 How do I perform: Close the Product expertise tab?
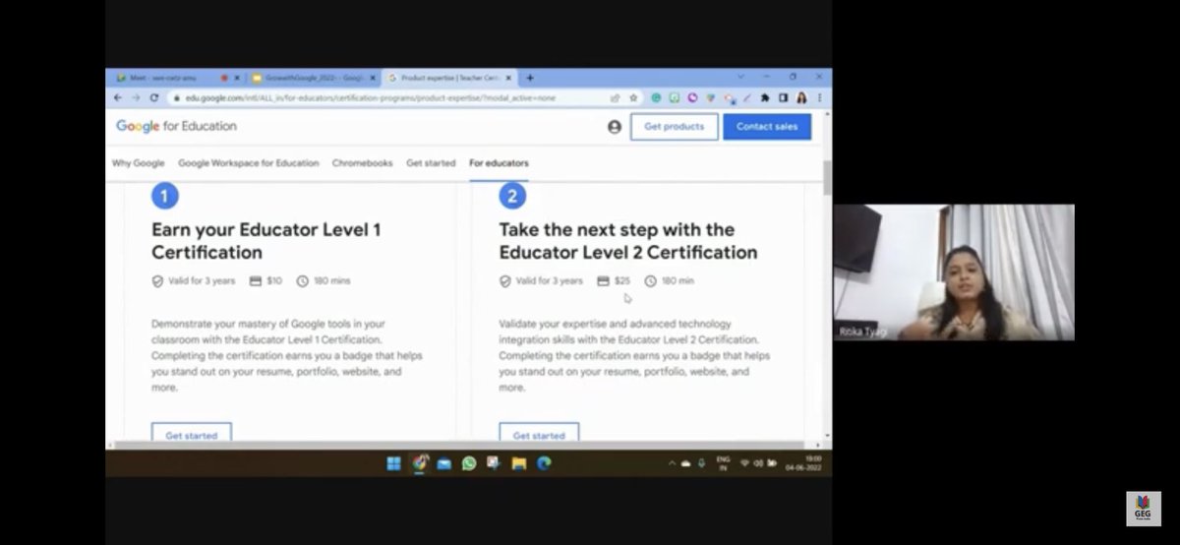point(509,78)
